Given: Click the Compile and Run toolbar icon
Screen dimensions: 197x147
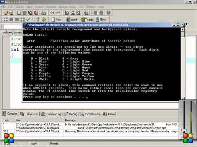Looking at the screenshot, I should click(x=17, y=20).
